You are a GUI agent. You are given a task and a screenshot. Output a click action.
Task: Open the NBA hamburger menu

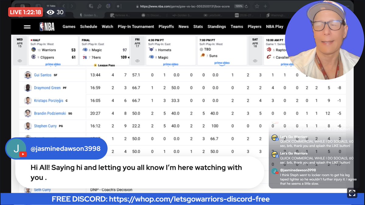(27, 27)
